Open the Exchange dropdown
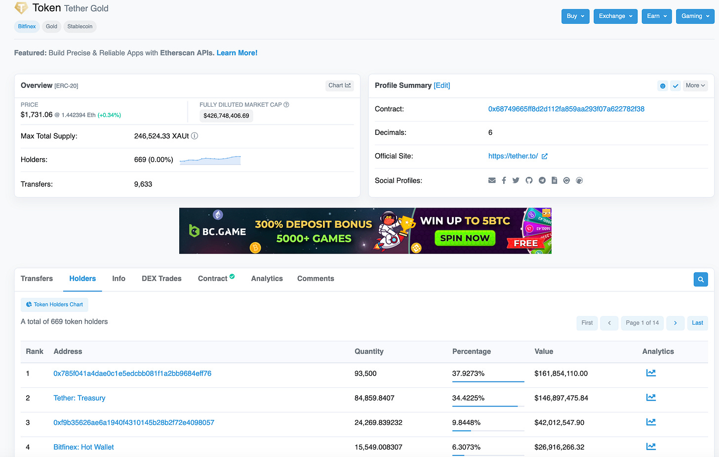 pos(615,16)
